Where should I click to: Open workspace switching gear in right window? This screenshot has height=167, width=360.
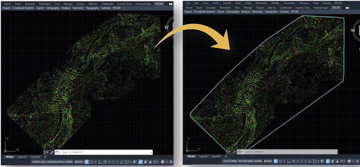pos(349,161)
